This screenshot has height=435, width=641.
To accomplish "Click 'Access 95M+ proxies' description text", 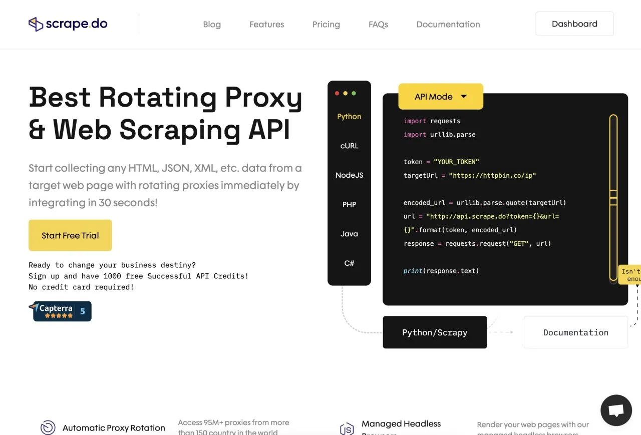I will click(233, 427).
